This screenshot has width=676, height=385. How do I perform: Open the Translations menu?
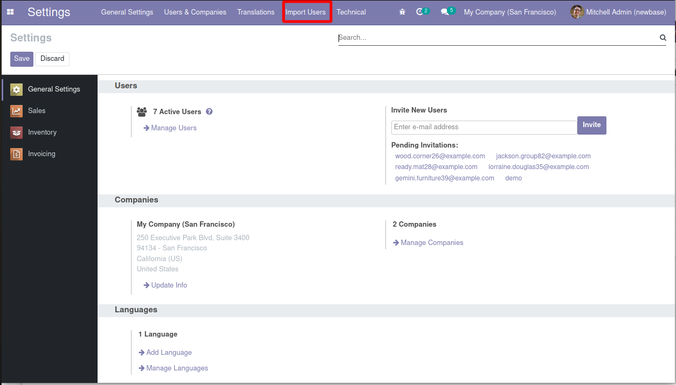tap(256, 12)
